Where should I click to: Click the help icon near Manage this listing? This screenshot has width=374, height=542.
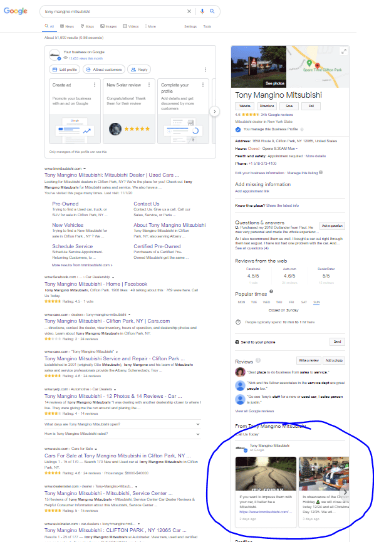[321, 172]
